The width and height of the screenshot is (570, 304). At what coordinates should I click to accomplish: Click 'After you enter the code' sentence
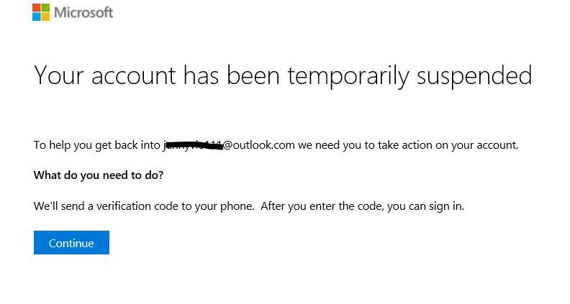tap(322, 206)
